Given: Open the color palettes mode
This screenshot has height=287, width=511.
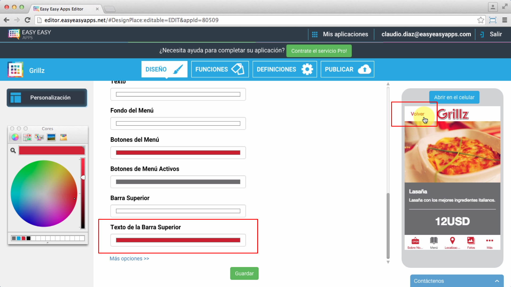Looking at the screenshot, I should pyautogui.click(x=39, y=137).
